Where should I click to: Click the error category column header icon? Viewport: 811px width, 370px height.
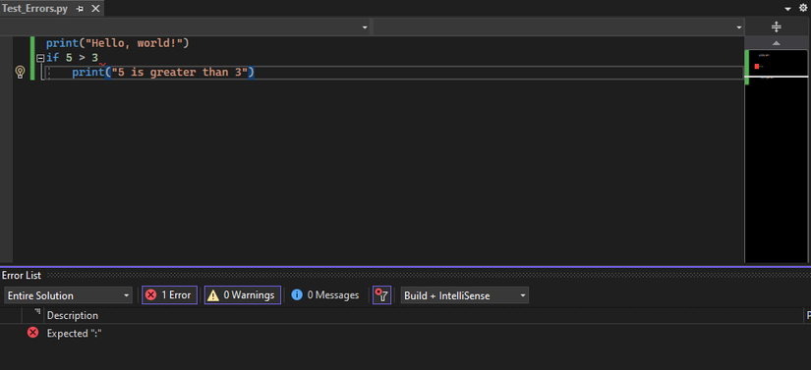[37, 313]
